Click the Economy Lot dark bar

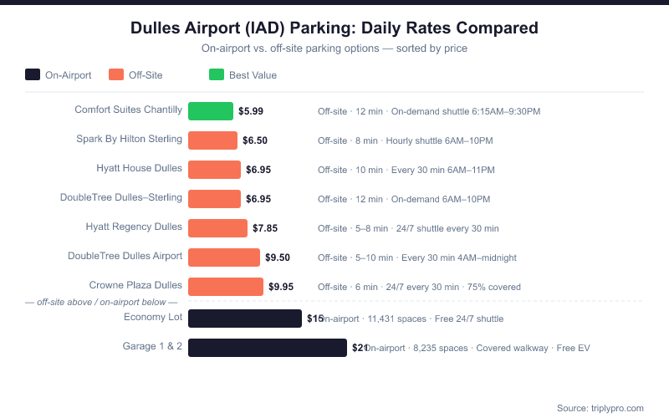tap(245, 319)
